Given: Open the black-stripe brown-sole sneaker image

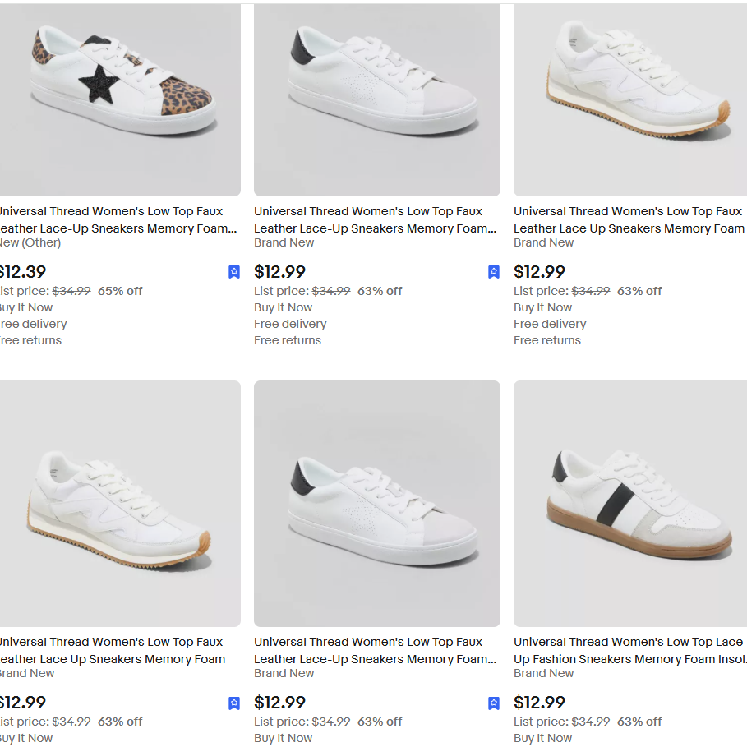Looking at the screenshot, I should [630, 503].
